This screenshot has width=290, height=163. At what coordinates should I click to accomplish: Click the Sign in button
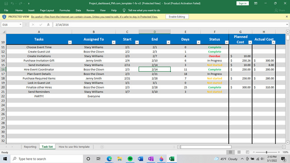click(x=243, y=3)
